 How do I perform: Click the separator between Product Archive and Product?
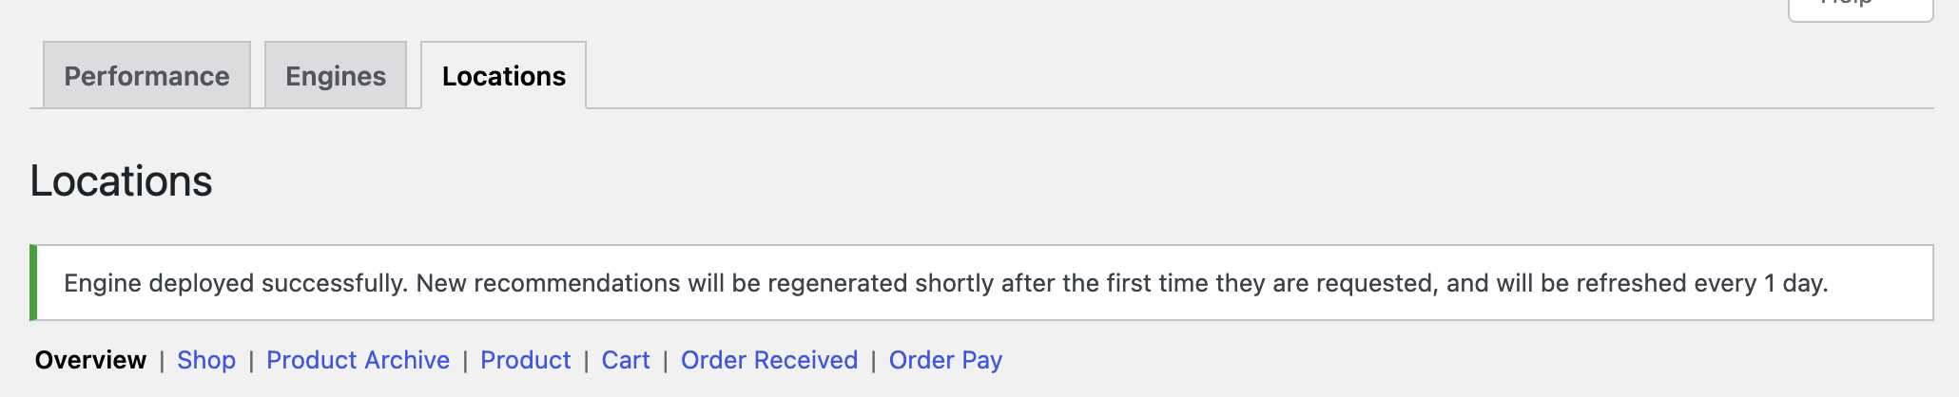pyautogui.click(x=465, y=361)
